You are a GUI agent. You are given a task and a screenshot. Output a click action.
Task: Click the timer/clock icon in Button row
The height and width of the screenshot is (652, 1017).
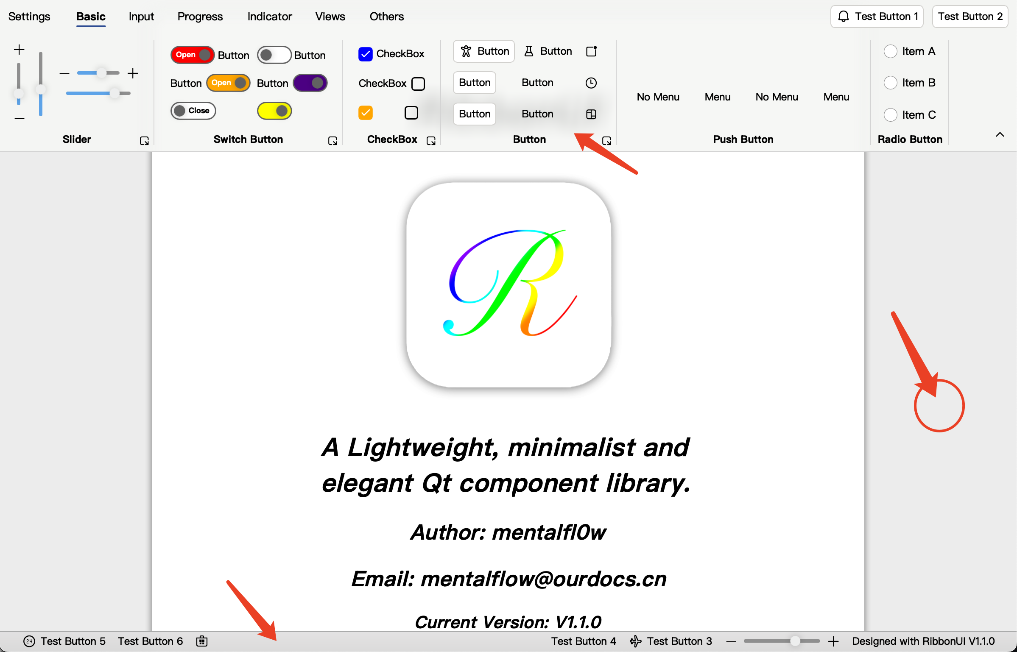tap(591, 82)
